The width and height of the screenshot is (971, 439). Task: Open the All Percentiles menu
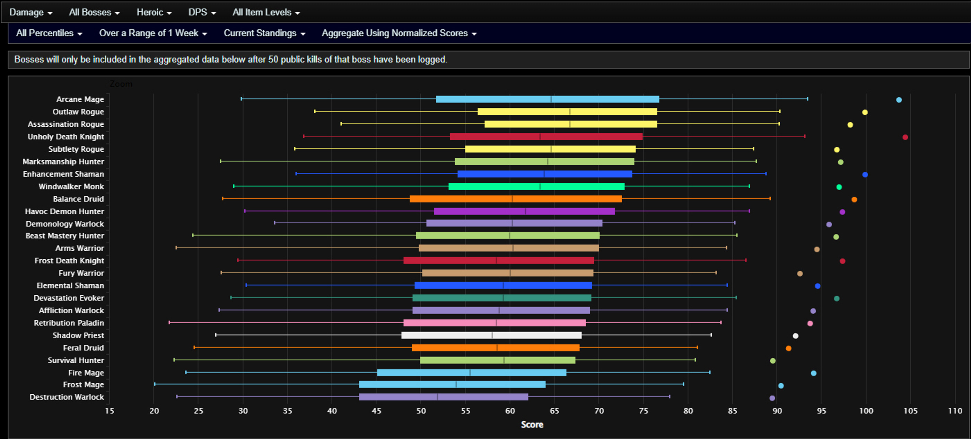point(49,33)
